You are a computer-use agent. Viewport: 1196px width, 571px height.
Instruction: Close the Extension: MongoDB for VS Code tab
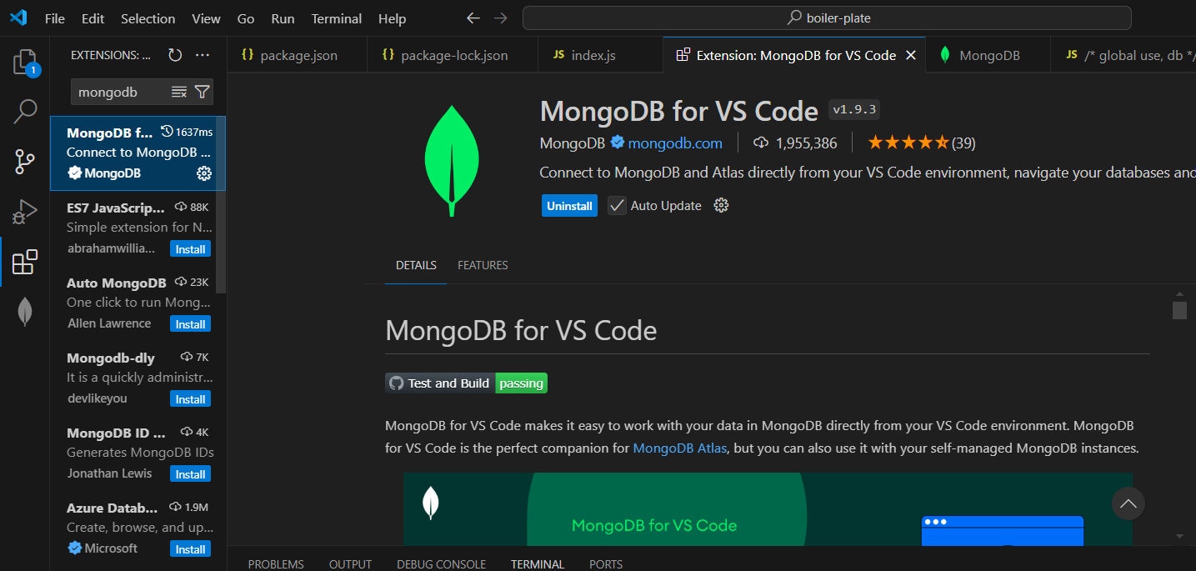pyautogui.click(x=911, y=55)
